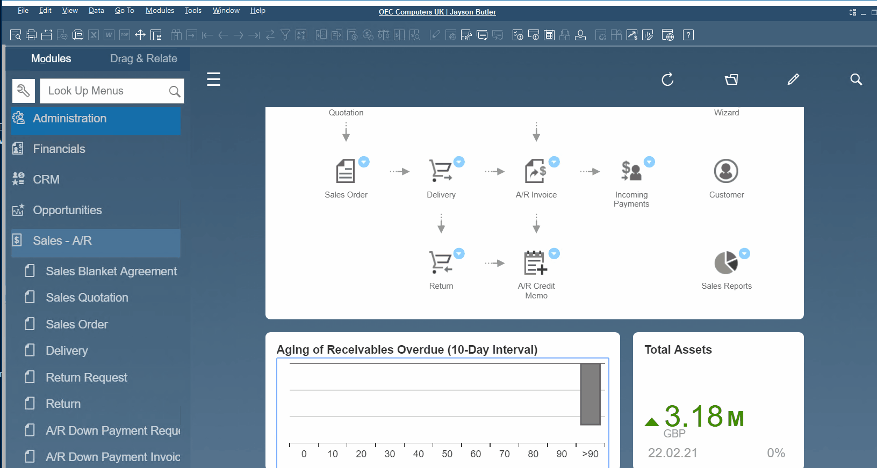This screenshot has width=877, height=468.
Task: Expand the Sales Reports dropdown arrow
Action: point(744,253)
